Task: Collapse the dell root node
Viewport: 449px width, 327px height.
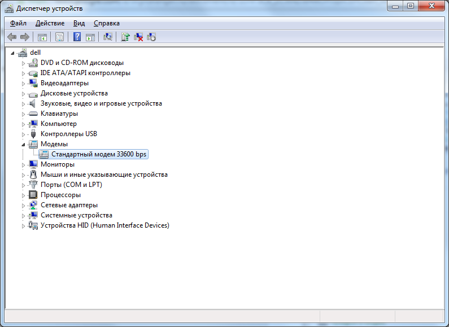Action: (12, 53)
